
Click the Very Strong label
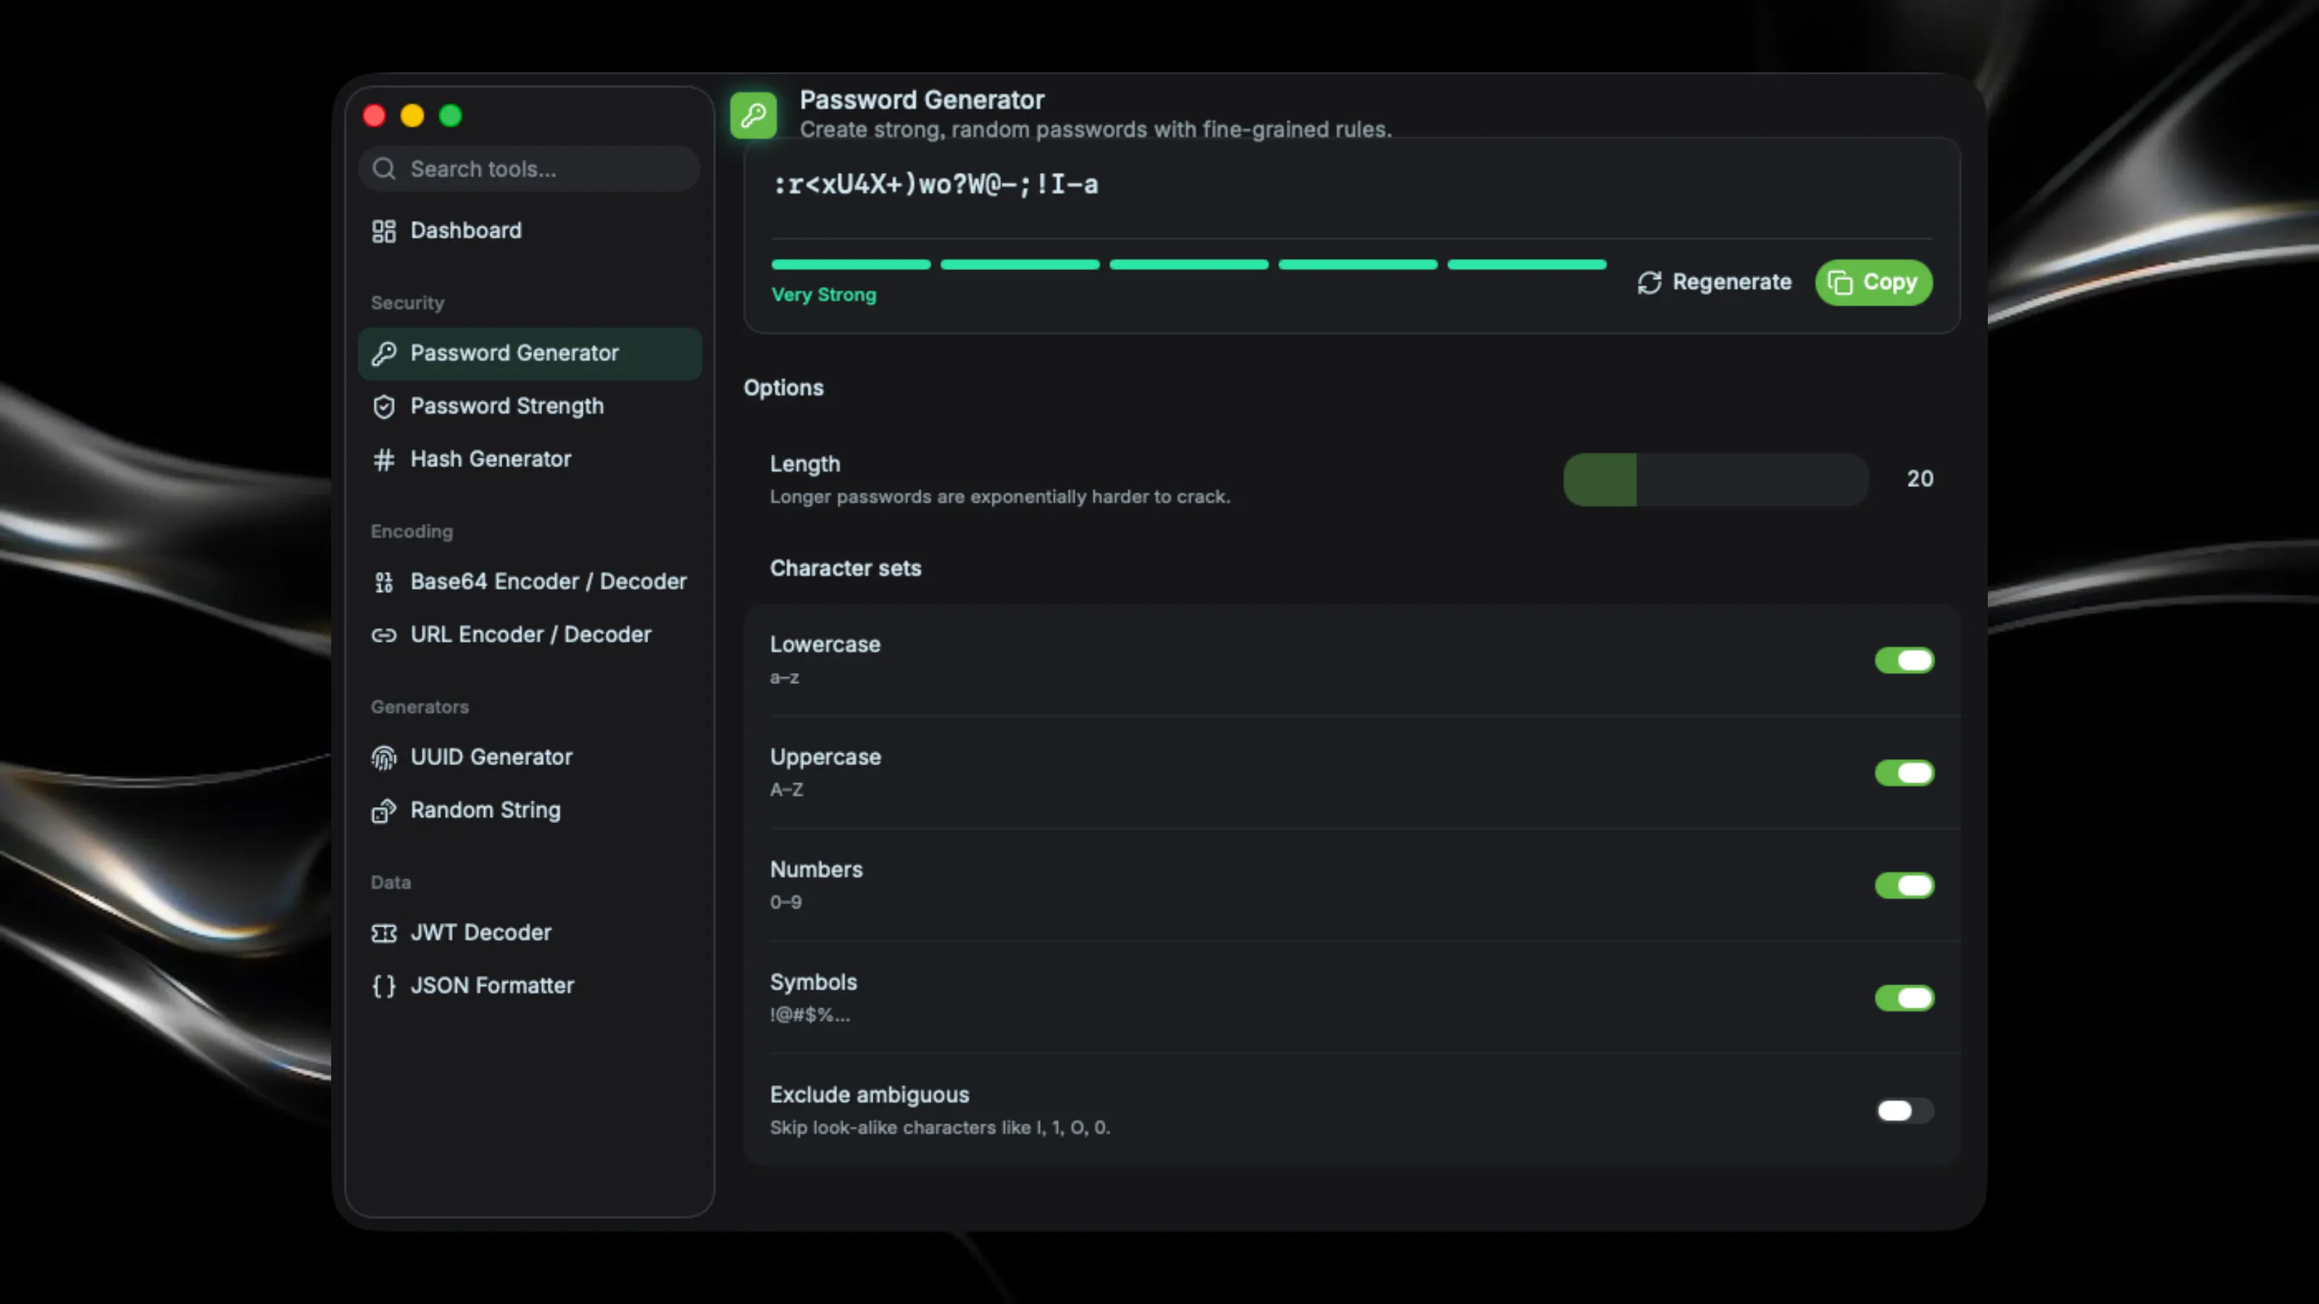point(824,295)
